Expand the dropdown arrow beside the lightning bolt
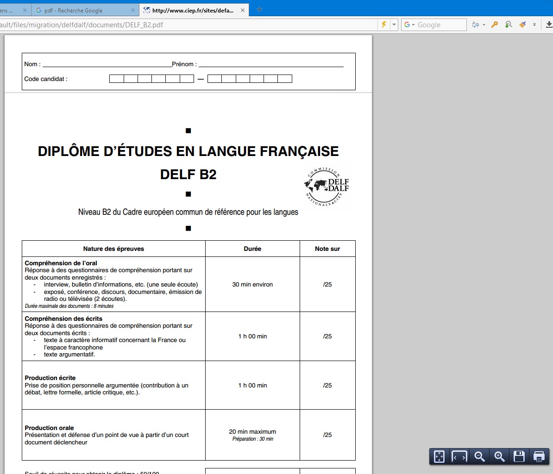 [394, 25]
